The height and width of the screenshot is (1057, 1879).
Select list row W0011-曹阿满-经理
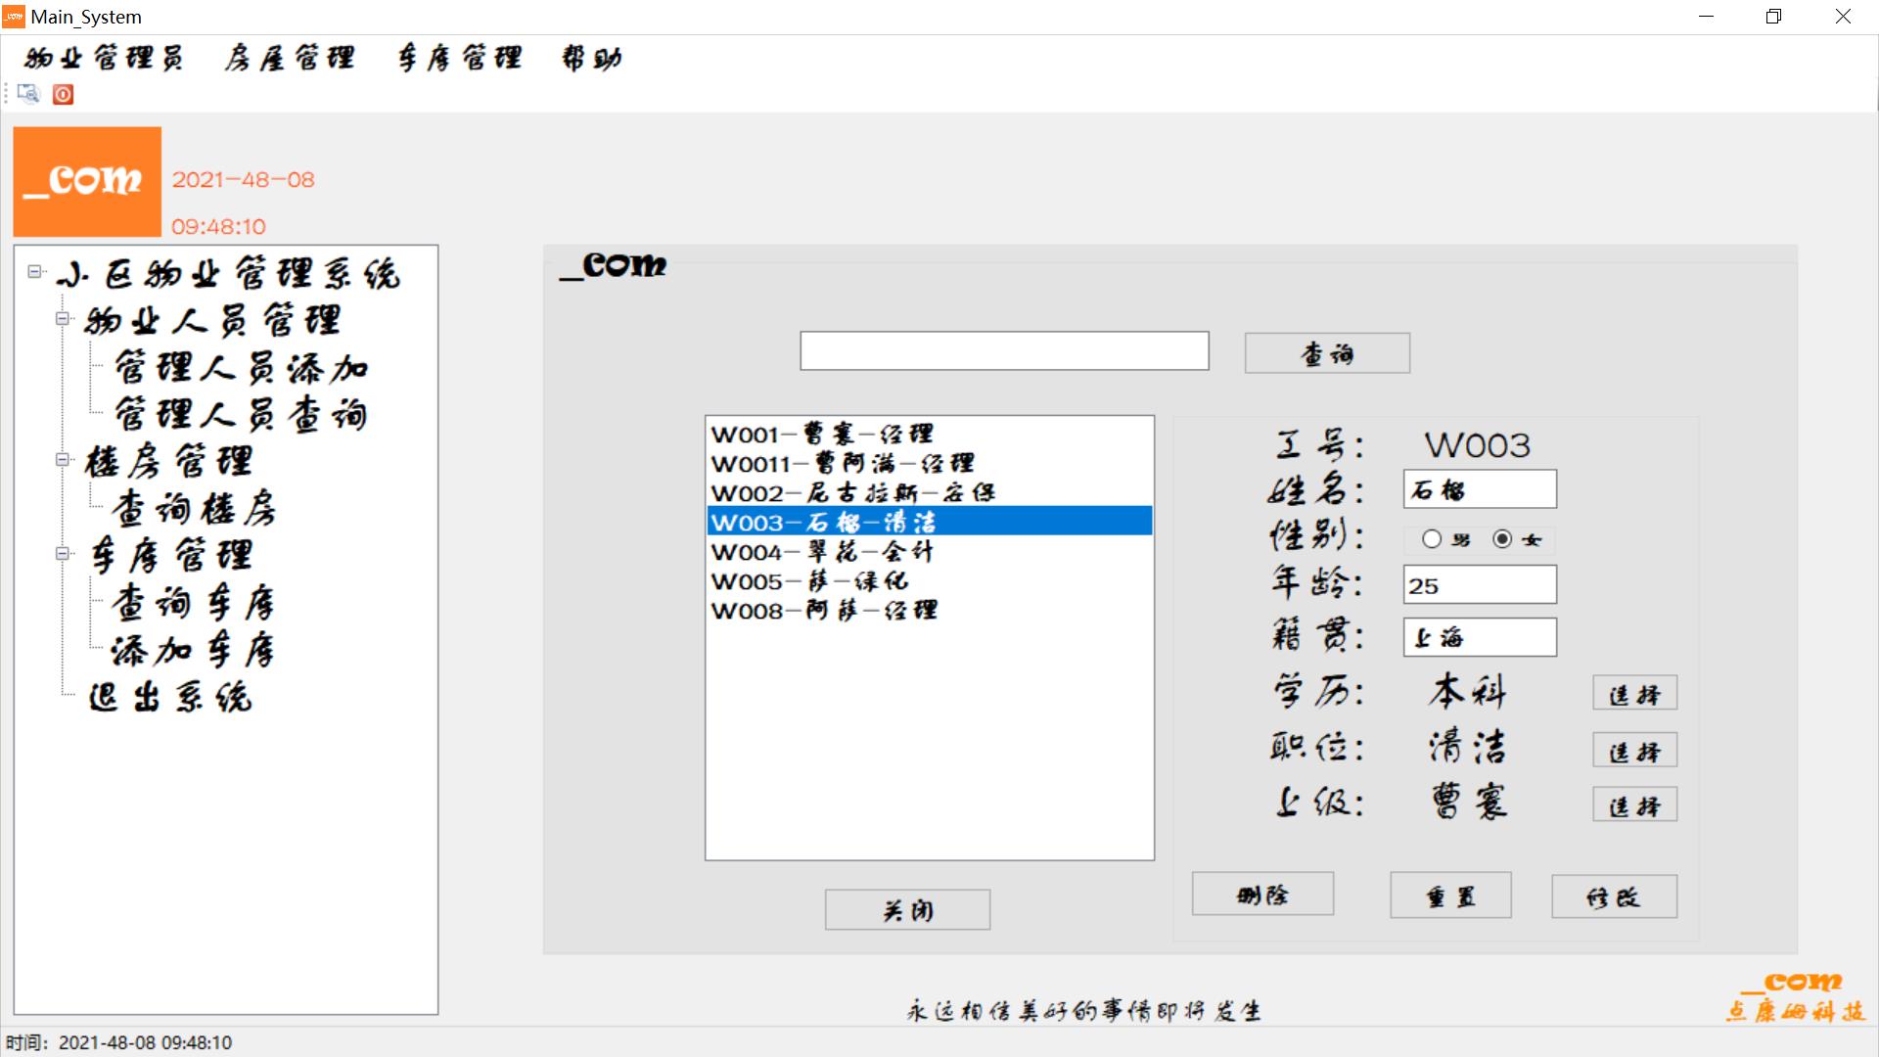pos(929,463)
